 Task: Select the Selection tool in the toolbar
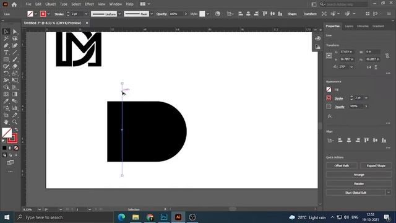click(x=6, y=32)
